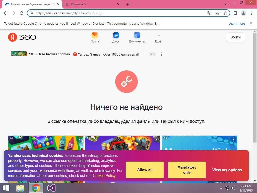Open the volume speaker tray icon
257x193 pixels.
233,188
